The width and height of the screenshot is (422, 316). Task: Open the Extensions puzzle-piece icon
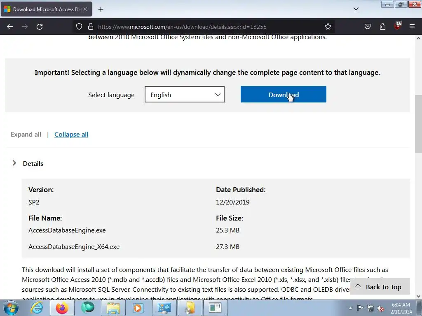pos(382,27)
